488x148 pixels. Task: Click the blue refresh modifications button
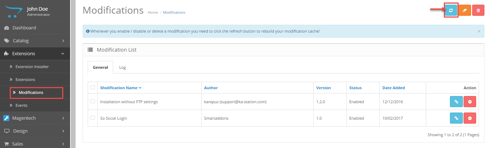coord(451,10)
